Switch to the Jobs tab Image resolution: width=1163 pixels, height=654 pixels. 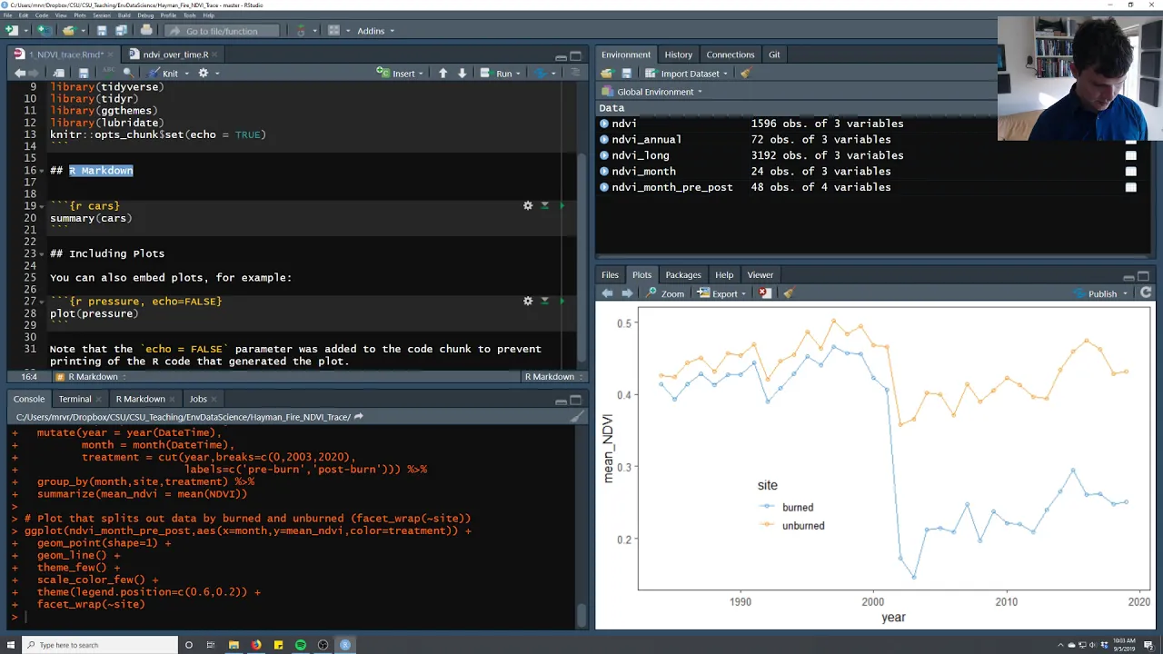point(198,399)
